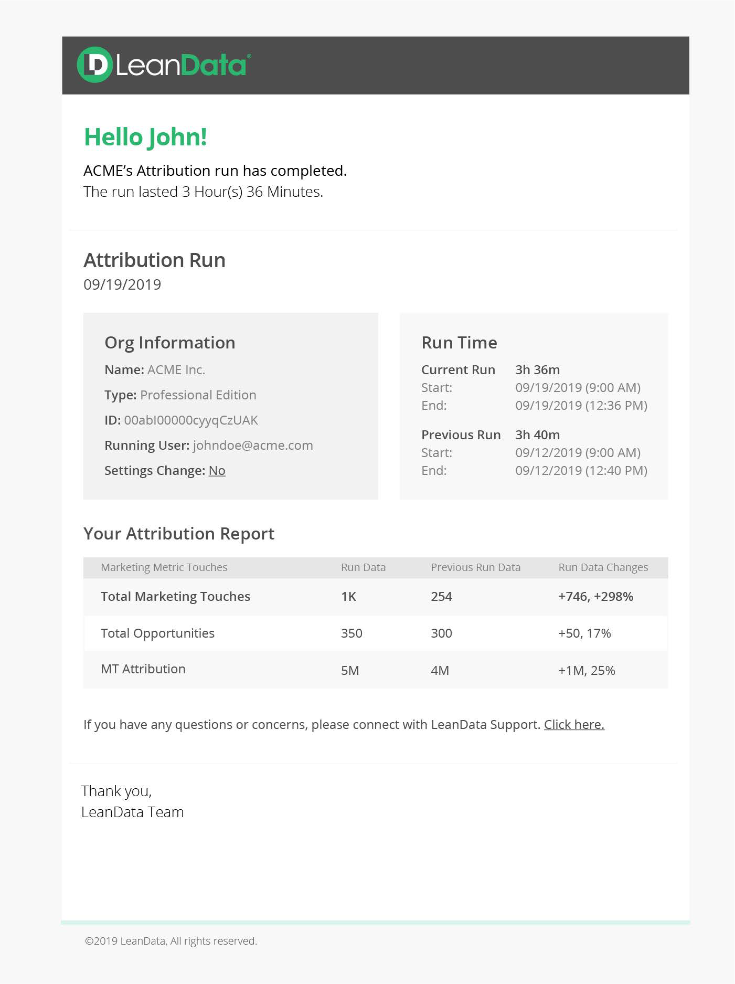735x984 pixels.
Task: Click the Current Run 3h 36m duration
Action: tap(537, 369)
